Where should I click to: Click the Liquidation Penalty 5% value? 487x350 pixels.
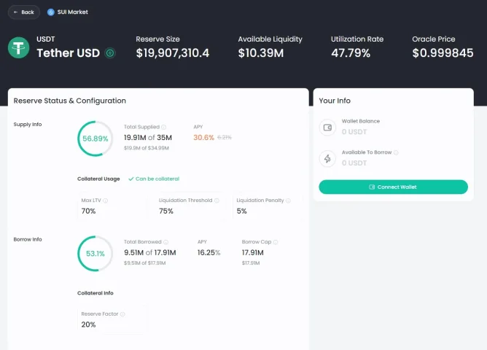coord(241,211)
